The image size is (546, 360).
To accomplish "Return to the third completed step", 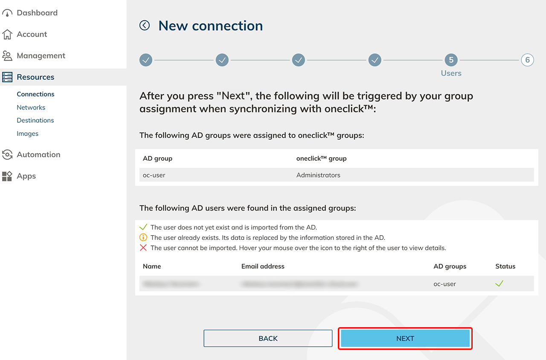I will 299,60.
